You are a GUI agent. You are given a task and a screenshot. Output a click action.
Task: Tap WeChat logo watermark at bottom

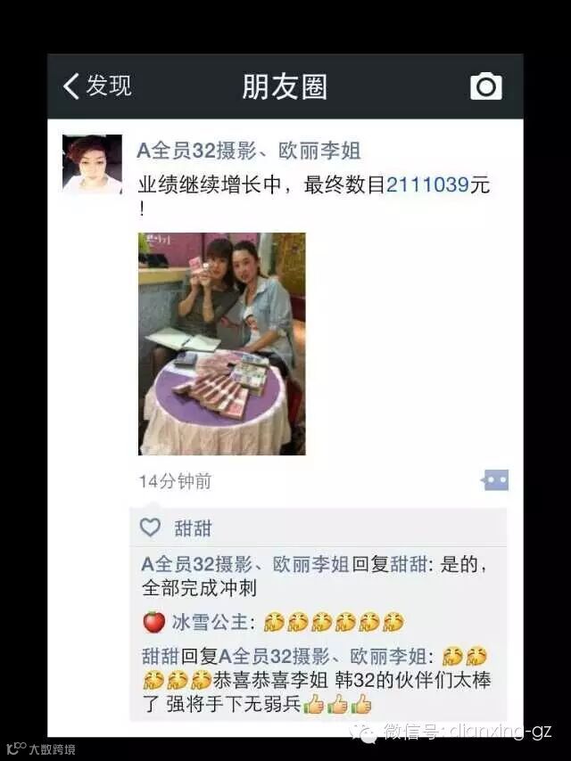[x=364, y=732]
